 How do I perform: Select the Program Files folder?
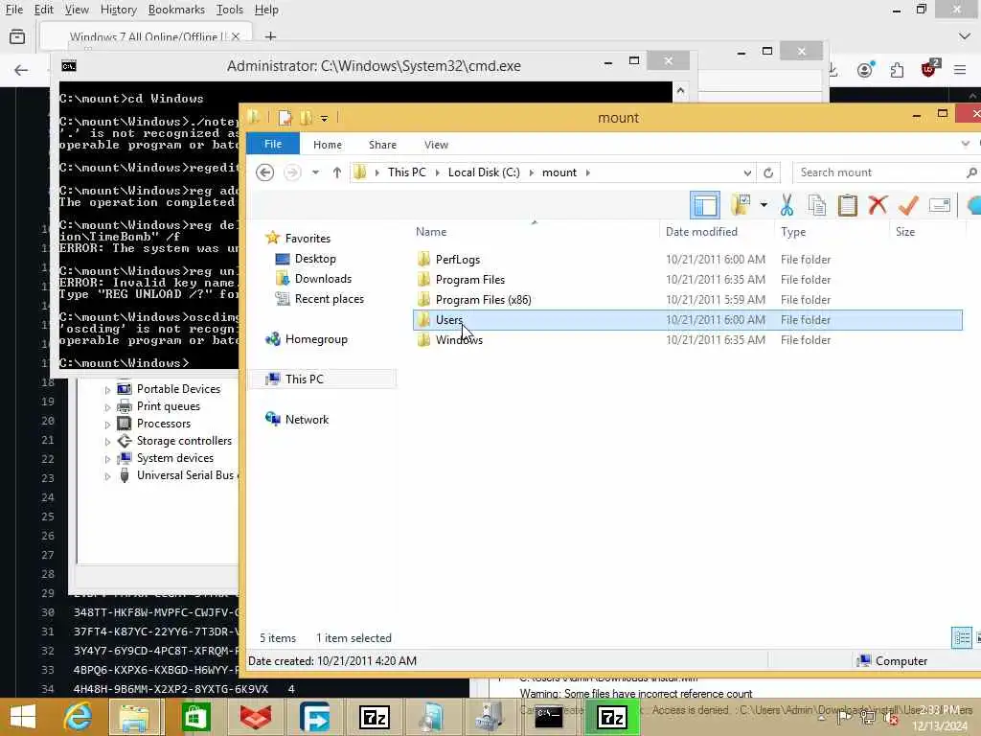(469, 279)
